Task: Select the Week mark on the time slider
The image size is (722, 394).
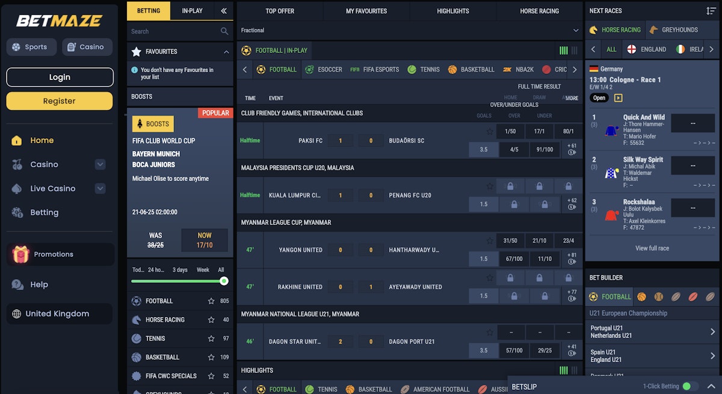Action: 203,269
